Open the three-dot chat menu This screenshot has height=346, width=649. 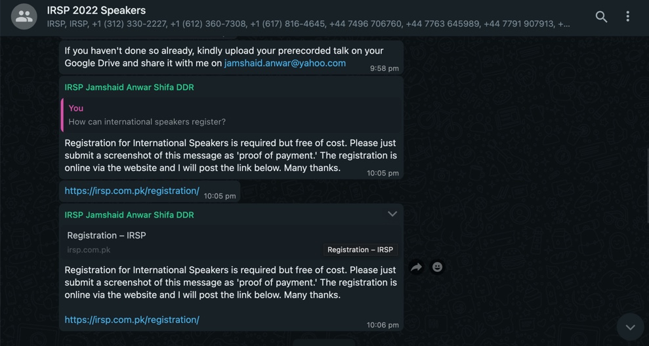628,17
